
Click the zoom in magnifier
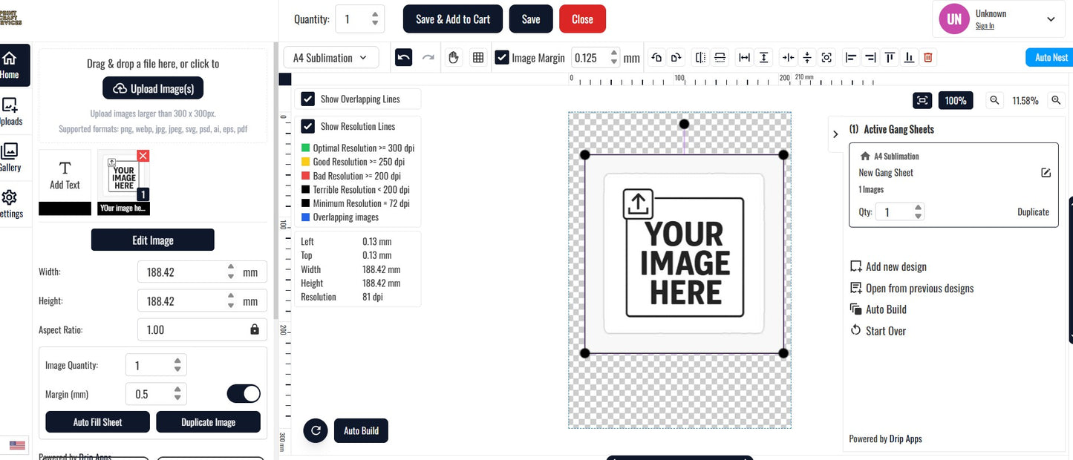tap(1055, 100)
